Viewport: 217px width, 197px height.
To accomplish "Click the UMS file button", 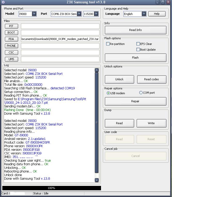I will [11, 59].
